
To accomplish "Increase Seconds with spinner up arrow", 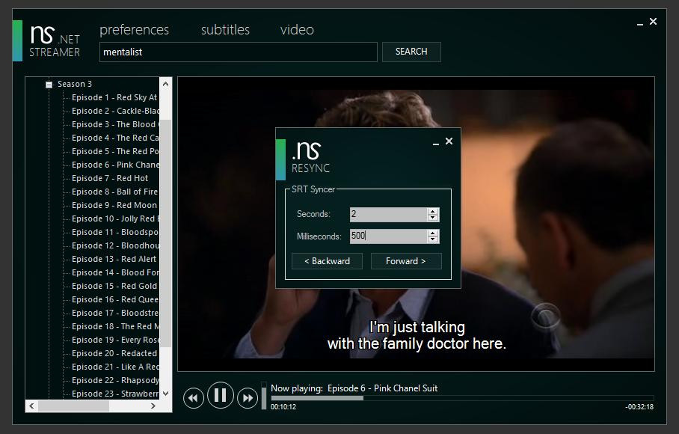I will tap(433, 211).
